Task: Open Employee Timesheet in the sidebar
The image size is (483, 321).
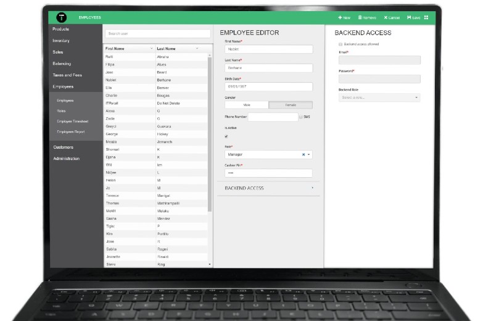Action: click(x=73, y=121)
